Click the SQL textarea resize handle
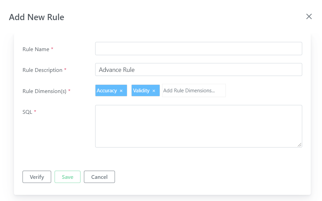The image size is (322, 201). 299,145
